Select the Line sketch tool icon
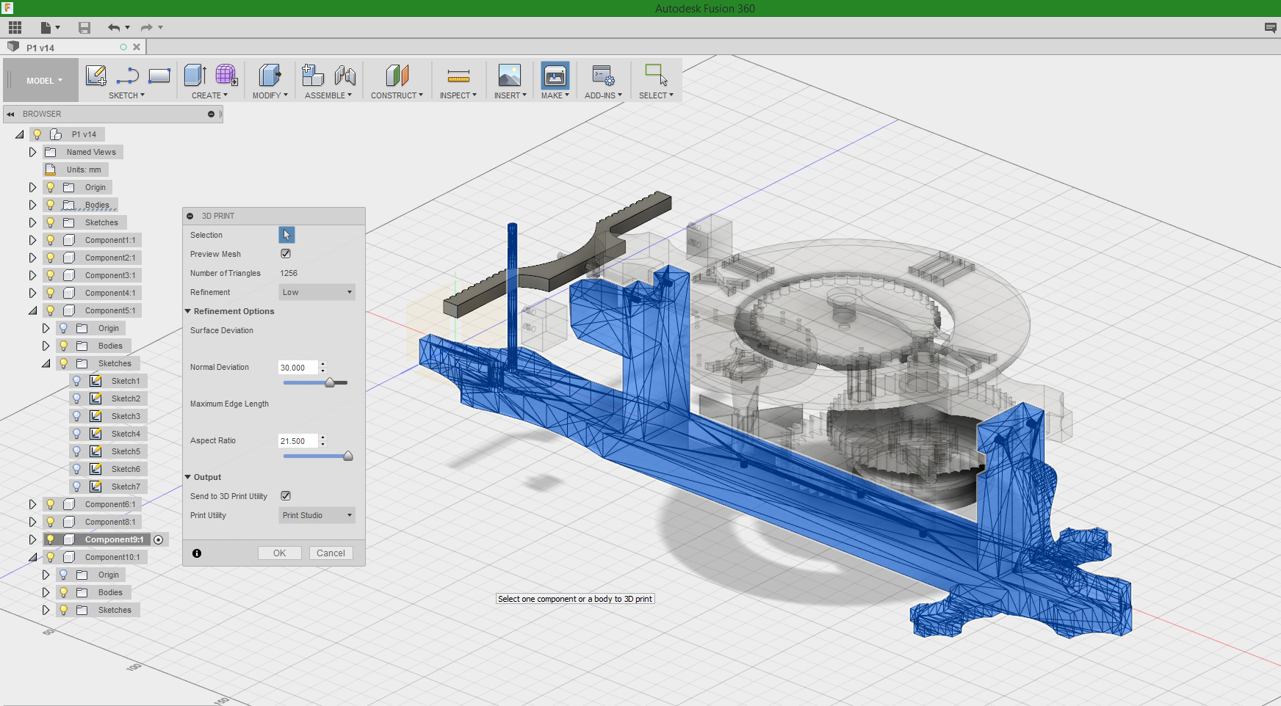The height and width of the screenshot is (706, 1281). (128, 76)
